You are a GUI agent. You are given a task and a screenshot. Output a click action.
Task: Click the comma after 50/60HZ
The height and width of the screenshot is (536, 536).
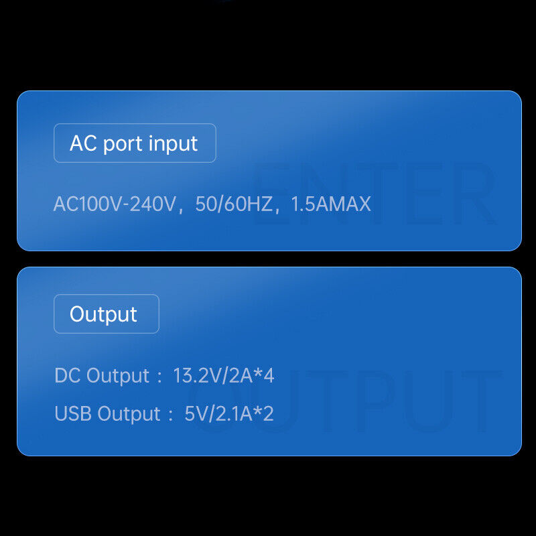277,208
